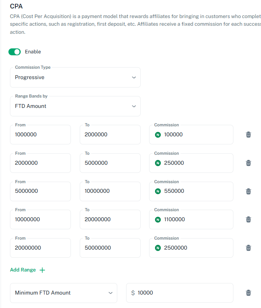
Task: Open the Minimum FTD Amount dropdown
Action: [64, 293]
